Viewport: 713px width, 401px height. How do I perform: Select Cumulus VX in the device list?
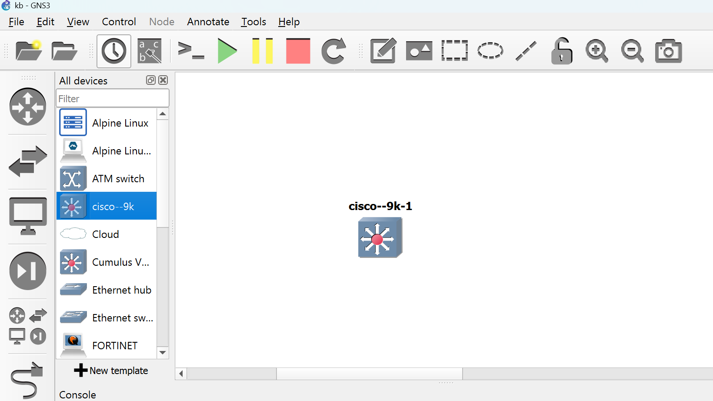click(x=107, y=262)
